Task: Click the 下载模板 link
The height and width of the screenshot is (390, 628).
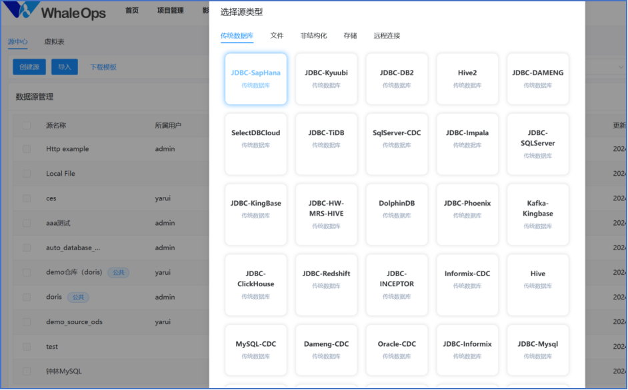Action: click(103, 67)
